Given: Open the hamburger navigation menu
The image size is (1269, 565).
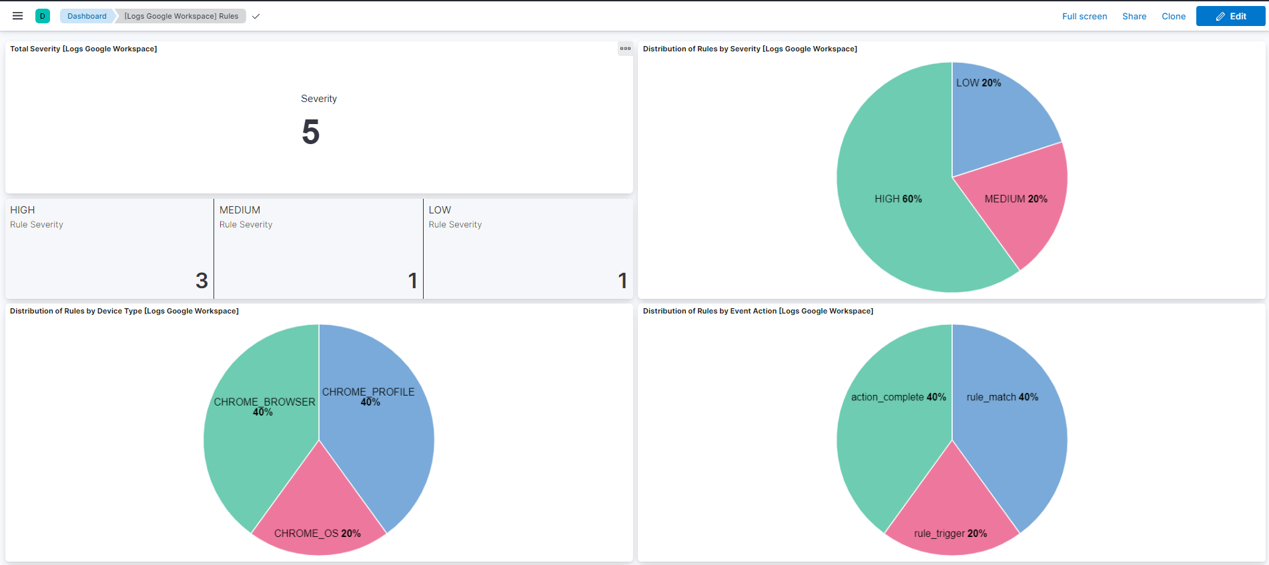Looking at the screenshot, I should pos(18,16).
